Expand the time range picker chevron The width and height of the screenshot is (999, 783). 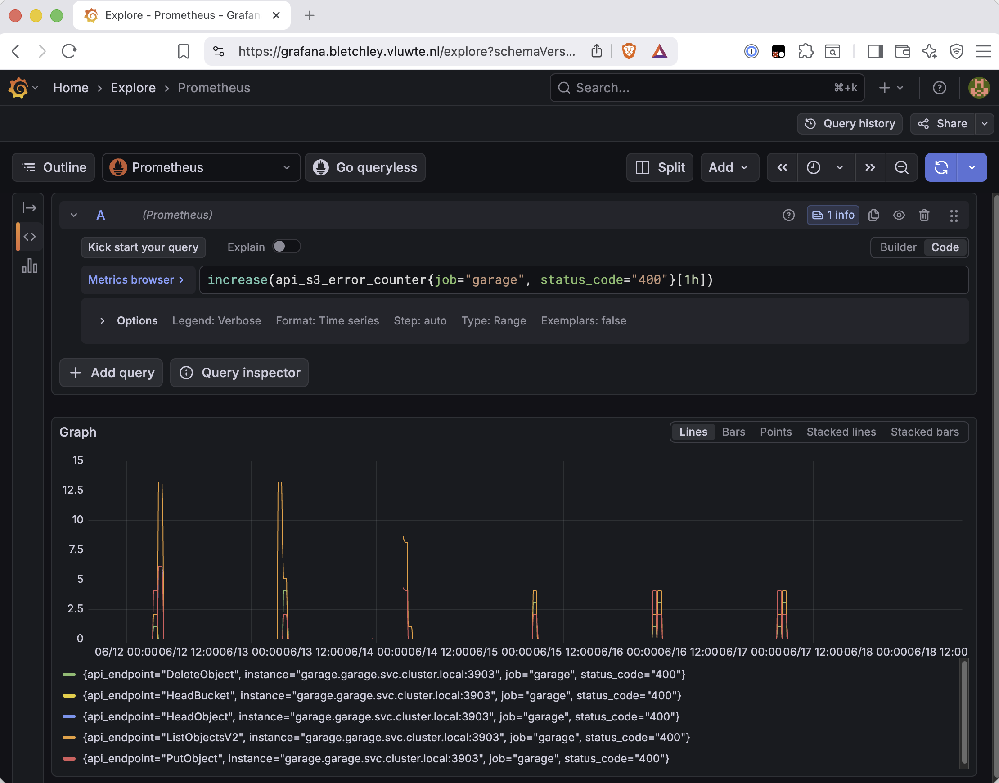[x=839, y=167]
